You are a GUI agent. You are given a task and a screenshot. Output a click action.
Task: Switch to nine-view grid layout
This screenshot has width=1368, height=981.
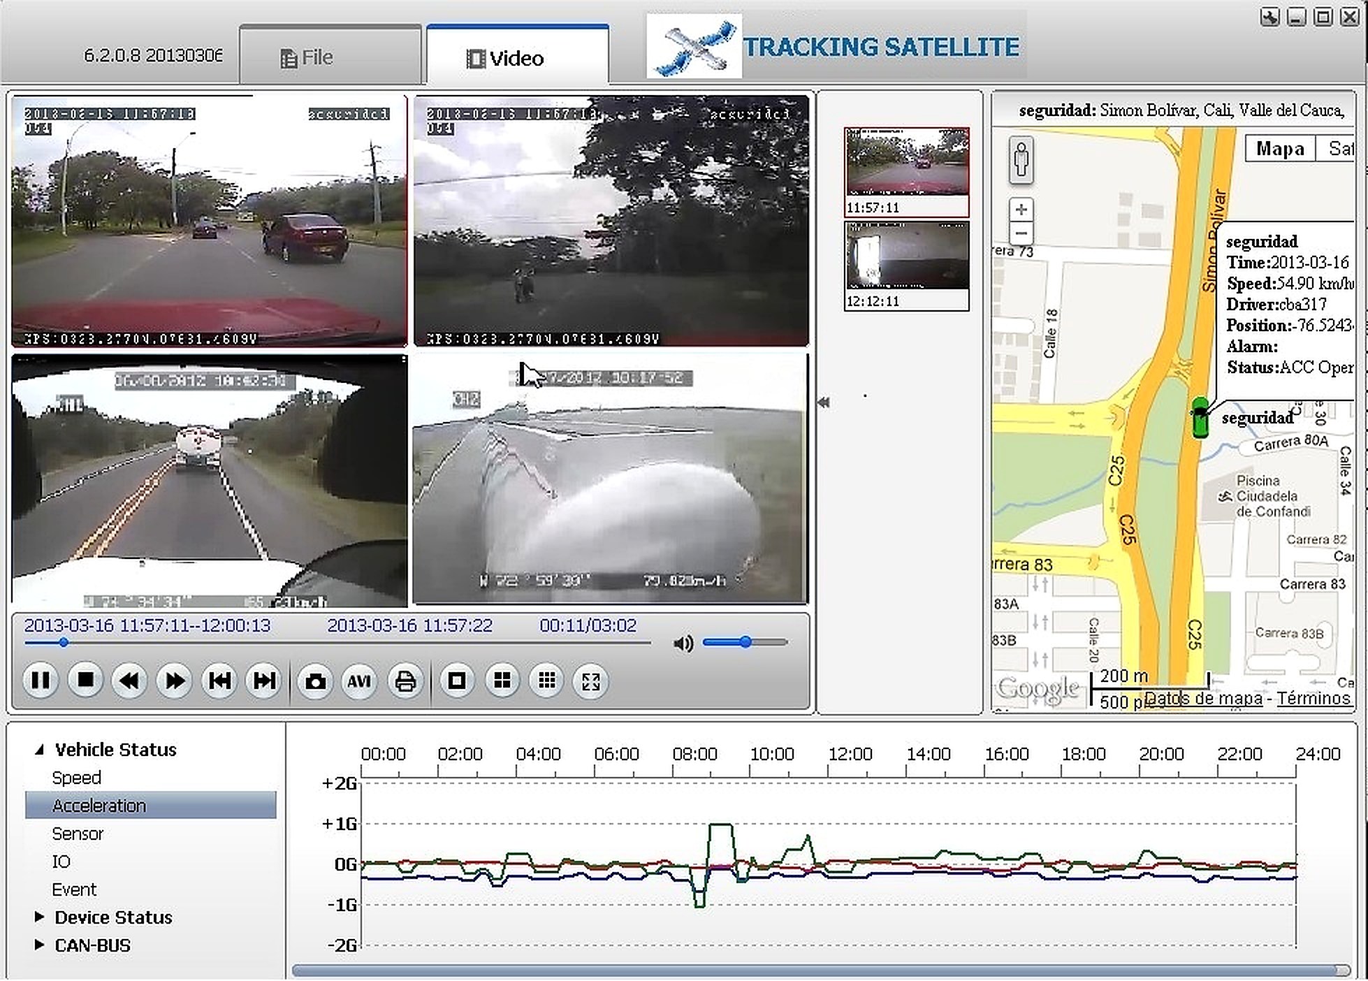pyautogui.click(x=546, y=681)
